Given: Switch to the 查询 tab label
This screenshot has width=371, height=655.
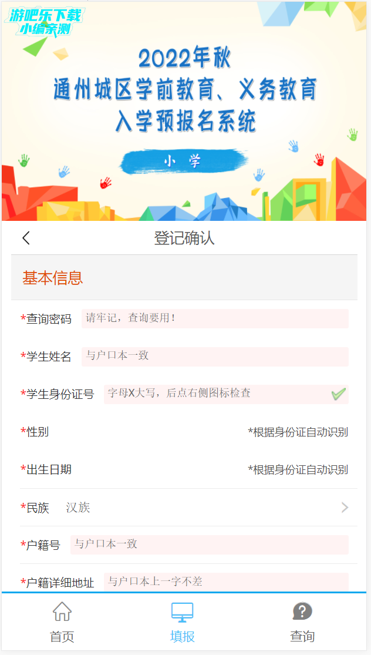Looking at the screenshot, I should [x=302, y=637].
